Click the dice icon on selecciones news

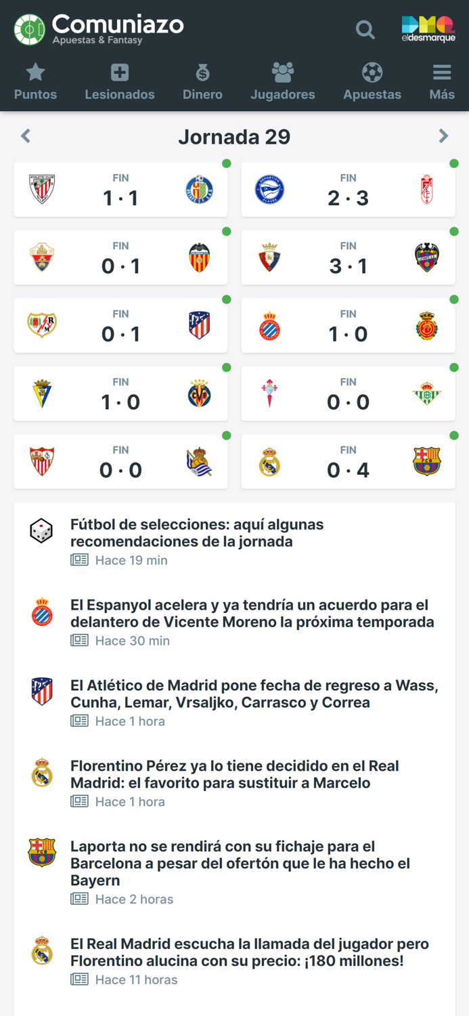point(41,532)
